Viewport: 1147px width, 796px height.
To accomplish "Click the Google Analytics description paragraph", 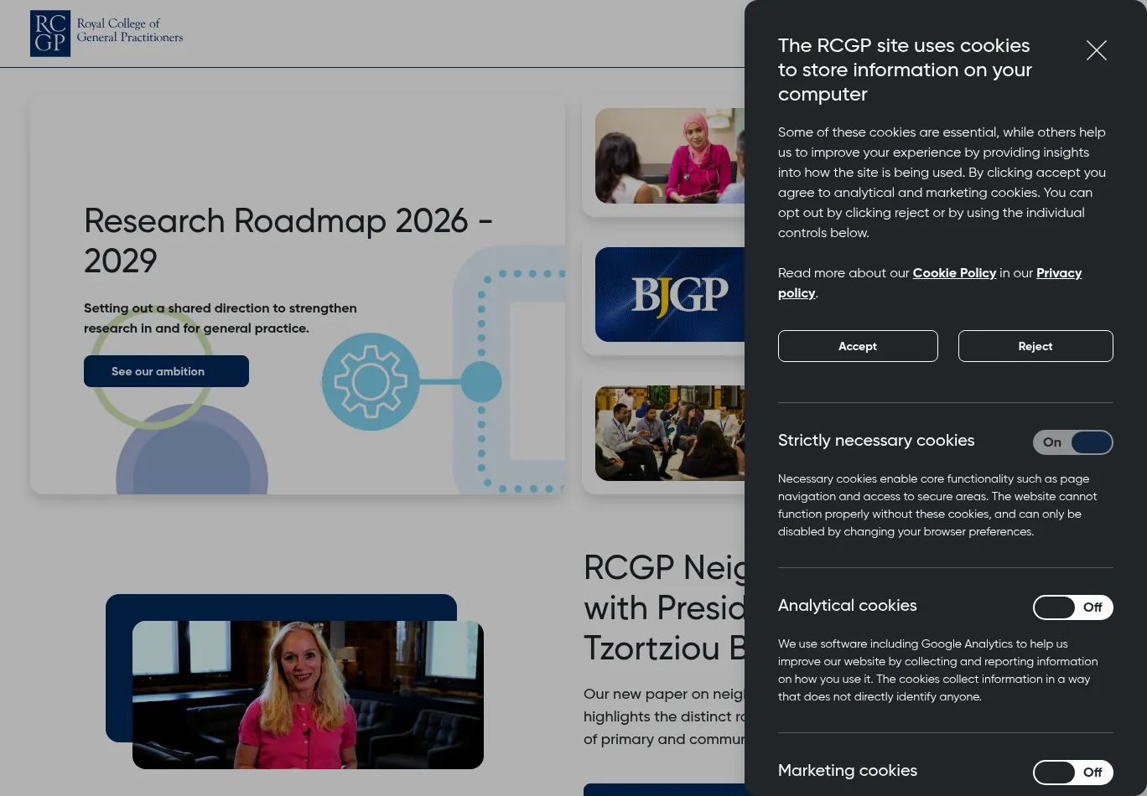I will coord(937,670).
